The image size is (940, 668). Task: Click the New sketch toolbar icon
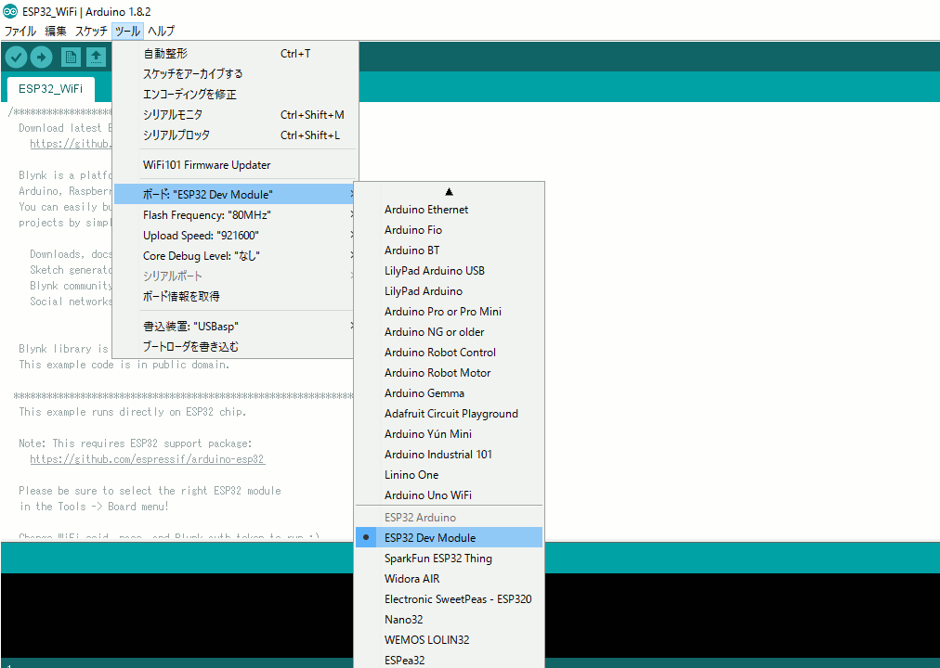71,58
